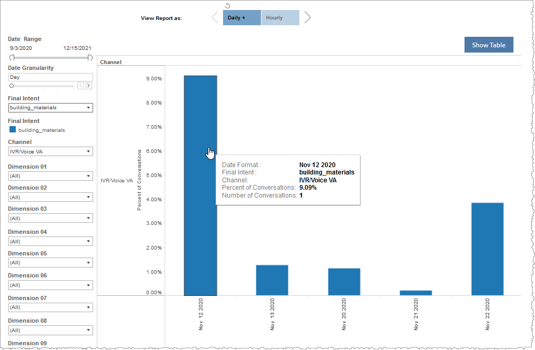Viewport: 535px width, 350px height.
Task: Open the Dimension 08 filter dropdown
Action: point(50,329)
